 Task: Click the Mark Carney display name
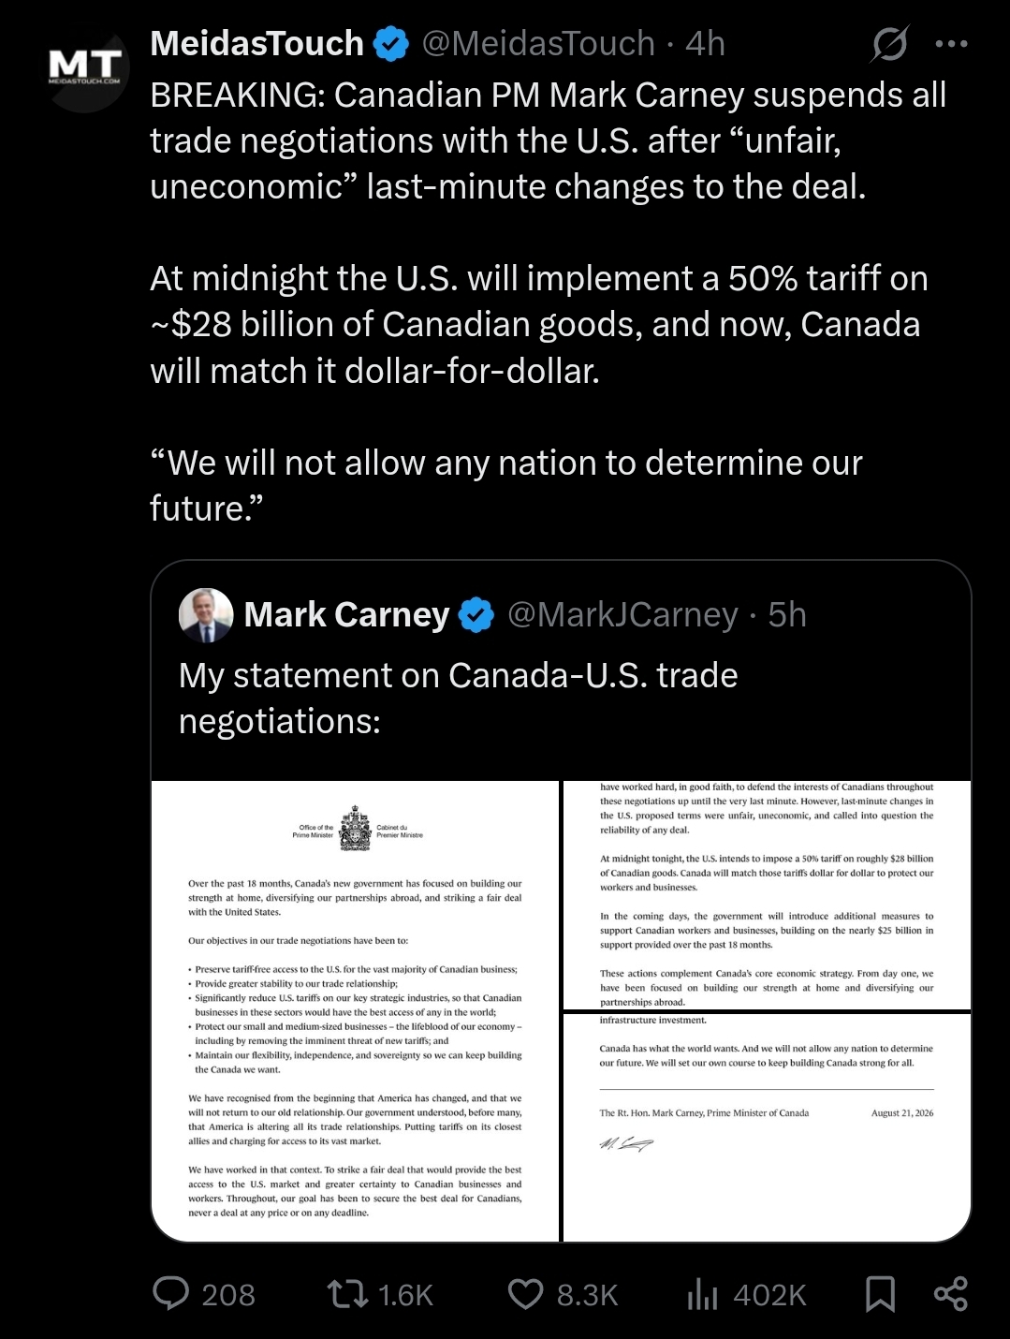point(347,615)
